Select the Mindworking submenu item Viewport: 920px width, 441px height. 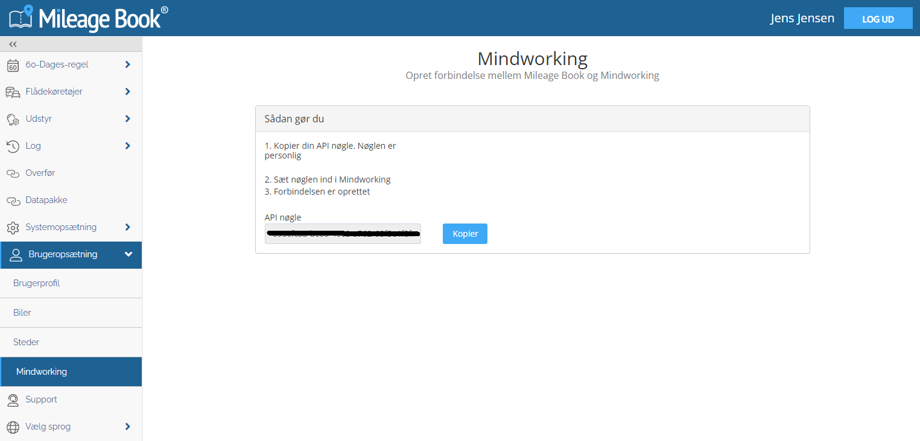71,372
